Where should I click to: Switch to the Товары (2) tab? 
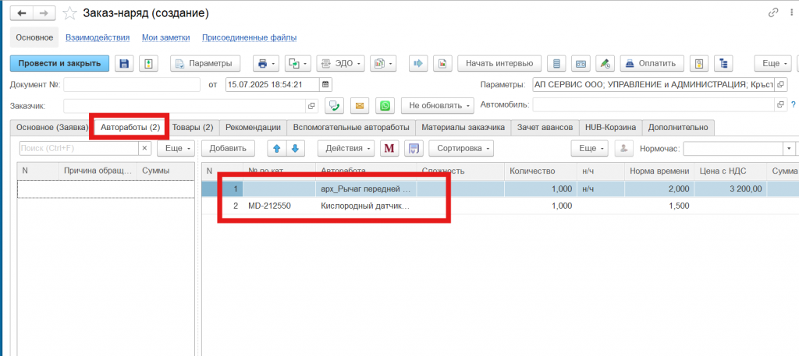click(192, 127)
